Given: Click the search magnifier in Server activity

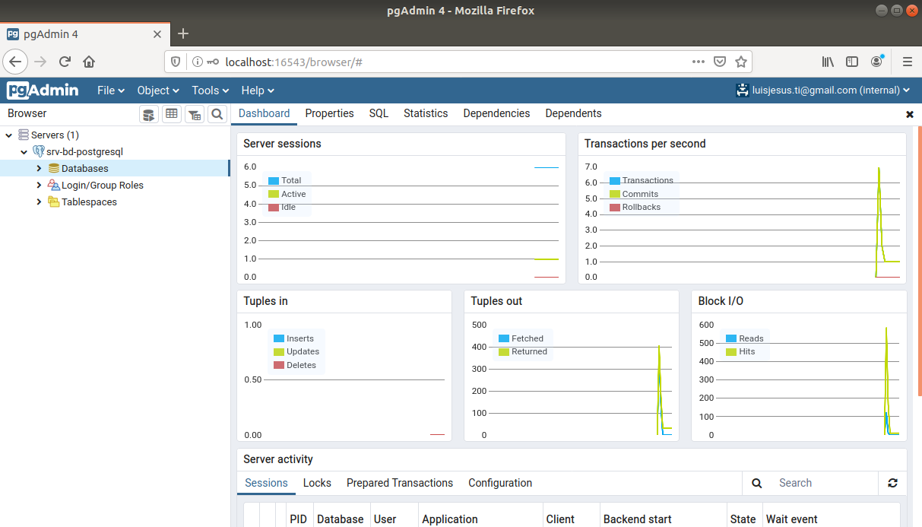Looking at the screenshot, I should point(757,483).
